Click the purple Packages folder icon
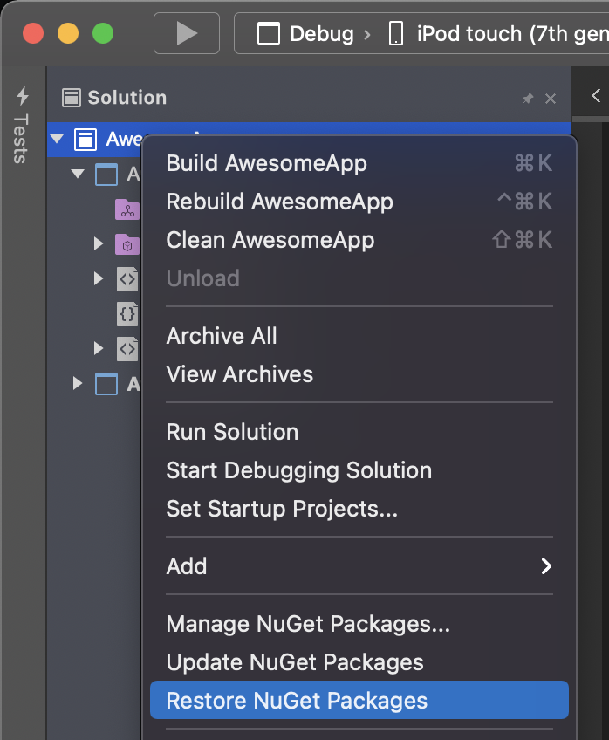The image size is (609, 740). 128,244
